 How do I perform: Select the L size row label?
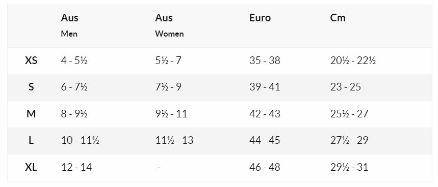tap(31, 141)
